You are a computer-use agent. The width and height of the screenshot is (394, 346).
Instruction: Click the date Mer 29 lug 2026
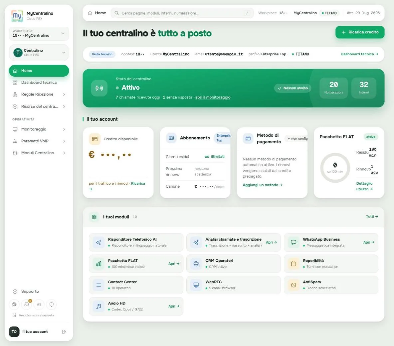(x=363, y=13)
